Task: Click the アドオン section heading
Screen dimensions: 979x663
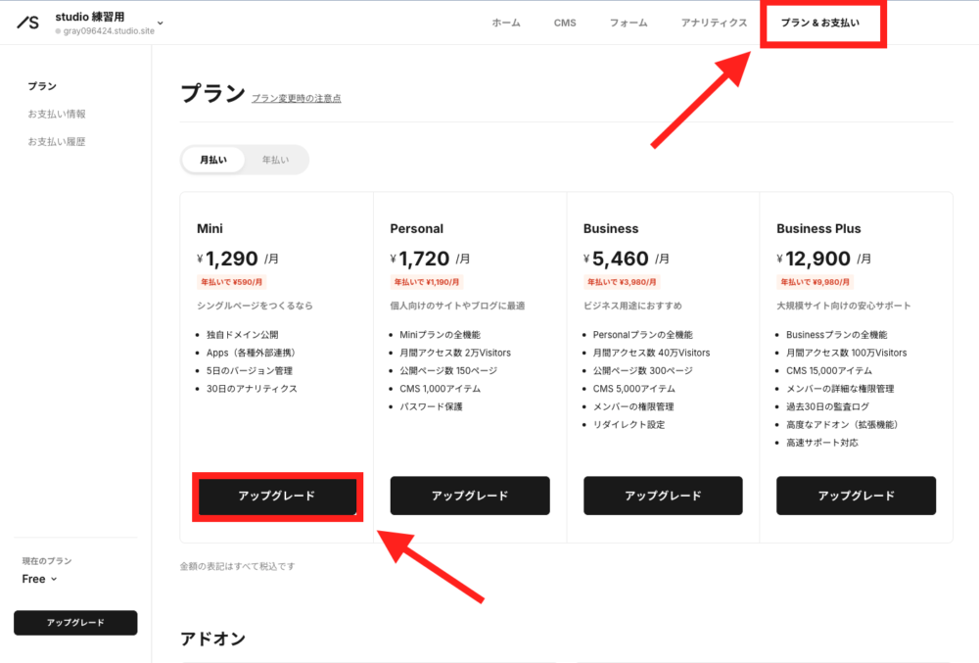Action: pos(212,639)
